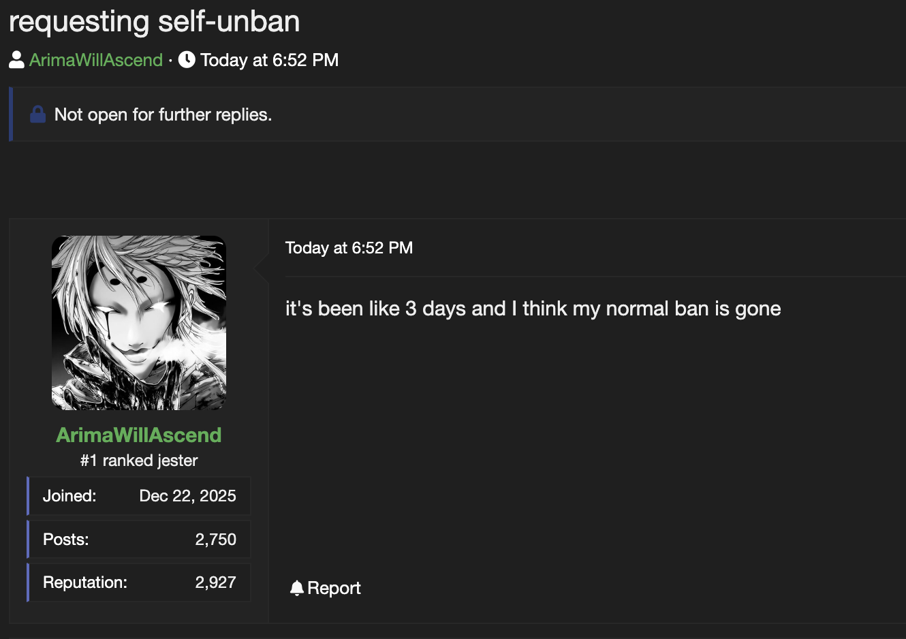Click the thread title requesting self-unban
This screenshot has width=906, height=639.
tap(155, 21)
